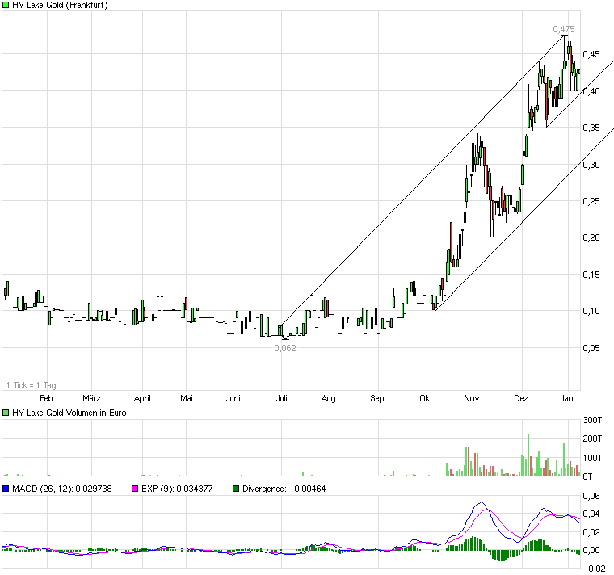Click the 'Feb.' month axis label
This screenshot has height=575, width=614.
coord(48,398)
